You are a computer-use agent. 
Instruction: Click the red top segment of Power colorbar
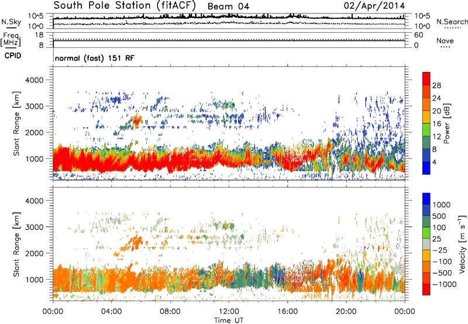pos(426,78)
